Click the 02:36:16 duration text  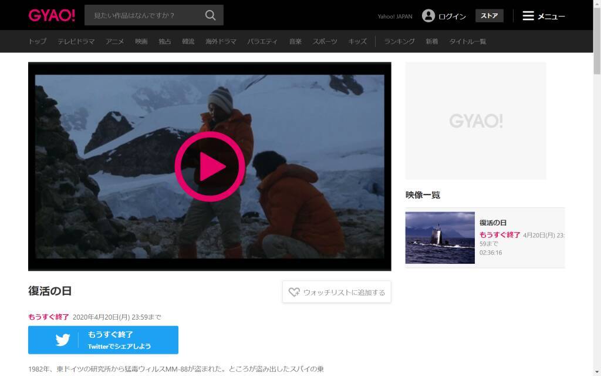[491, 253]
